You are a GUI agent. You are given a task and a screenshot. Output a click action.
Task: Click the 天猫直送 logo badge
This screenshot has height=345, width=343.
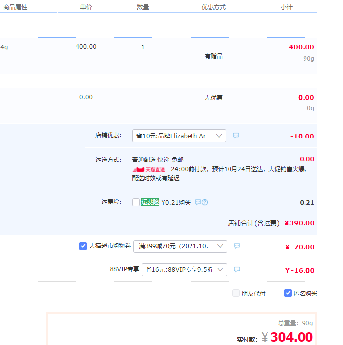coord(149,169)
